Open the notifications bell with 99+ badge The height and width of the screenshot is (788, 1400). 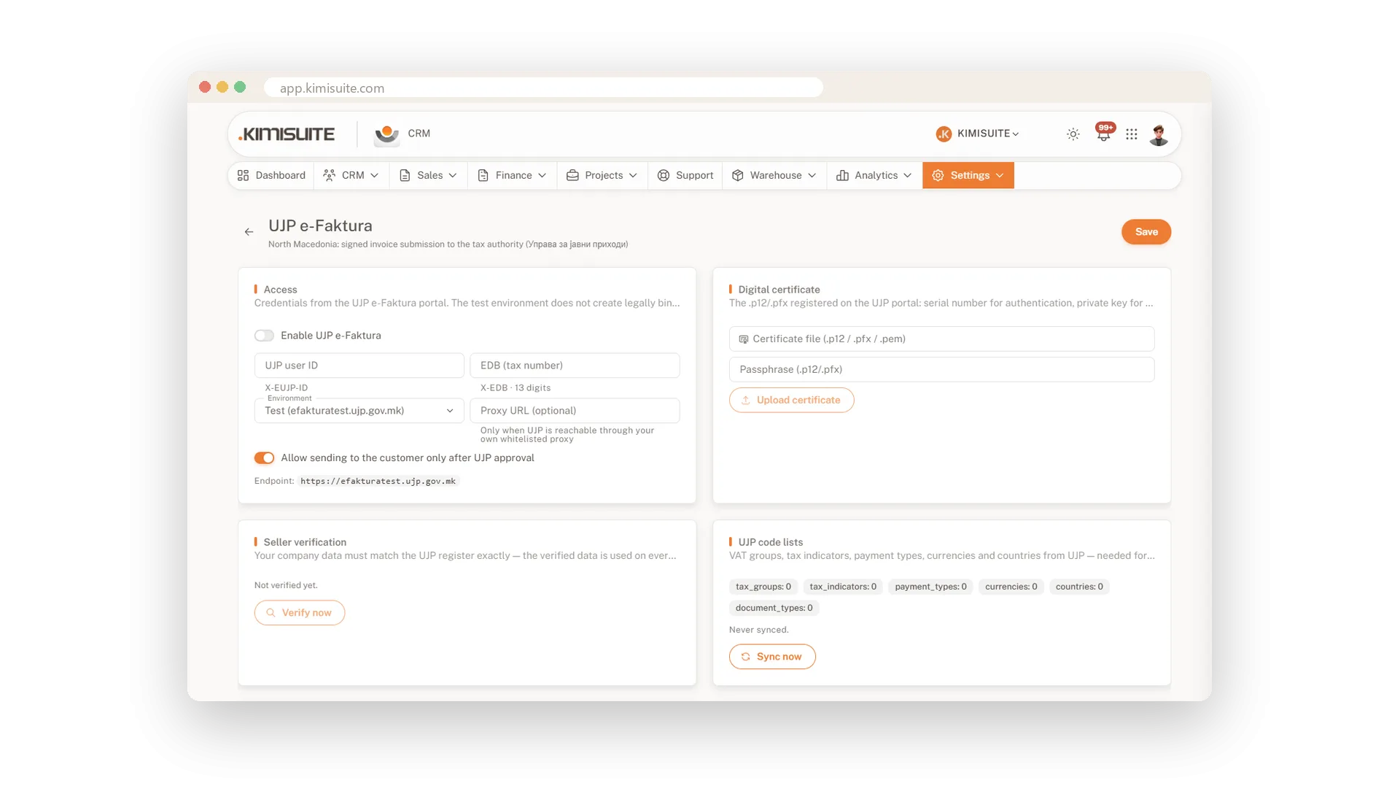(1104, 133)
